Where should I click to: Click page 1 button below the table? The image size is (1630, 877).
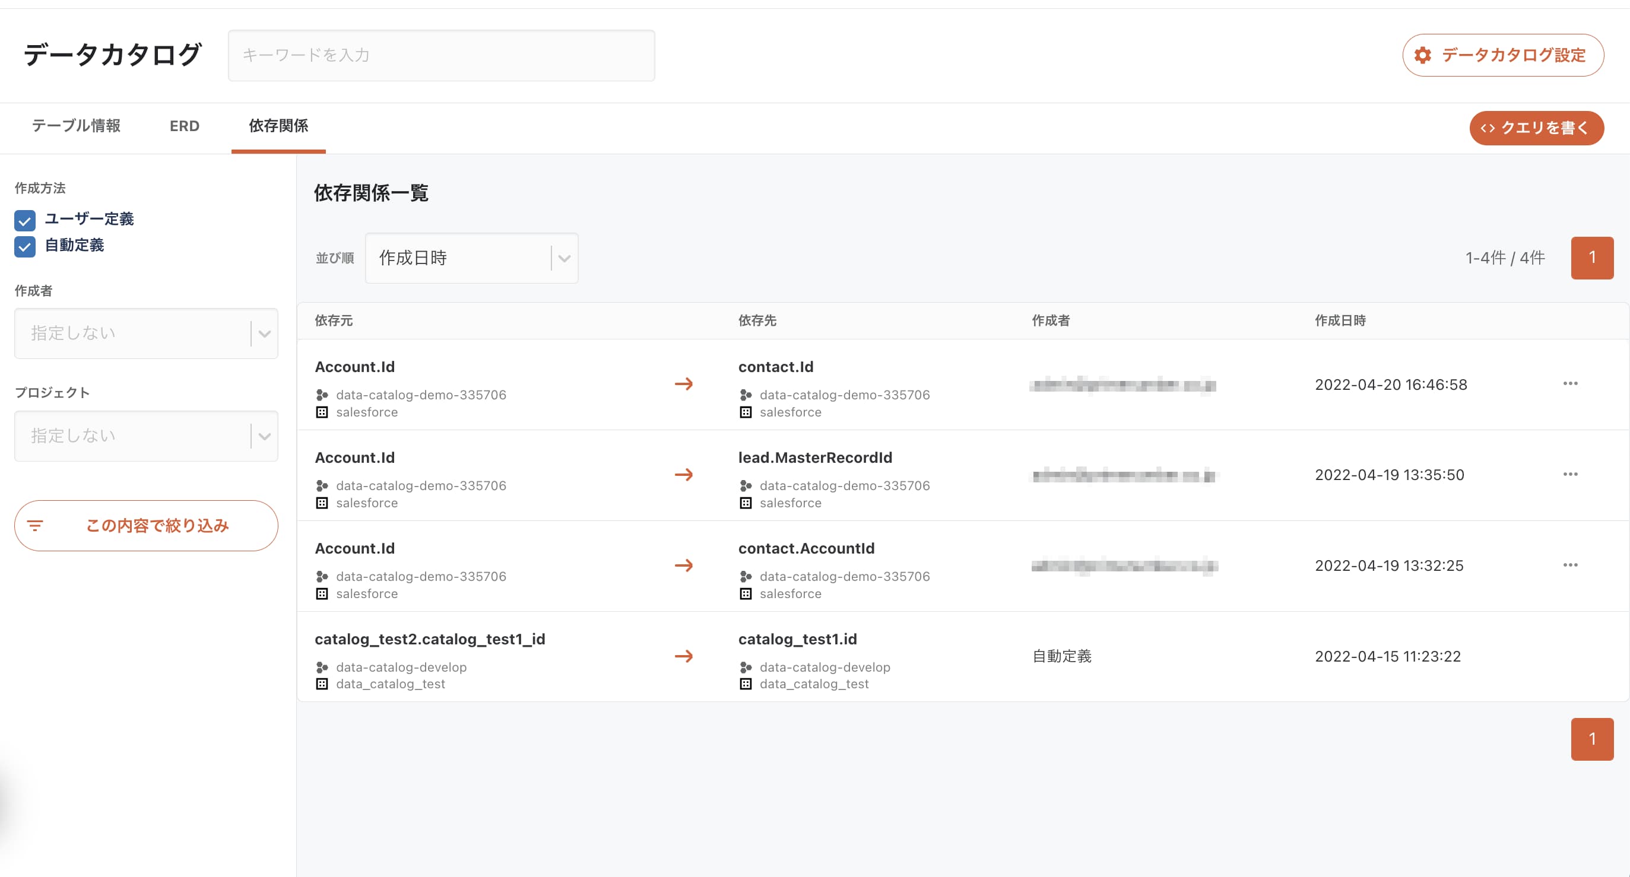[1592, 739]
